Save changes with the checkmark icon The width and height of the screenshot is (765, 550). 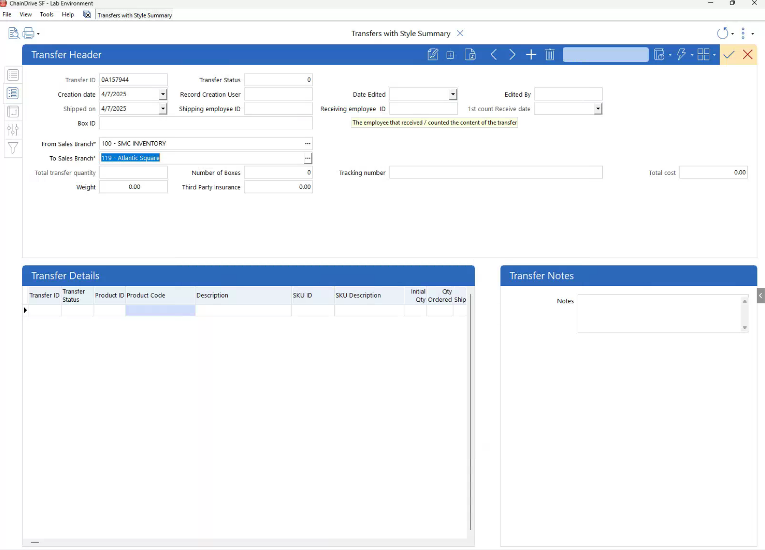point(729,55)
